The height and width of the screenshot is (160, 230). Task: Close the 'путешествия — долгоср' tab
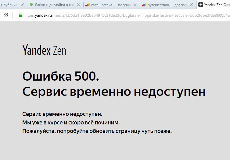192,5
